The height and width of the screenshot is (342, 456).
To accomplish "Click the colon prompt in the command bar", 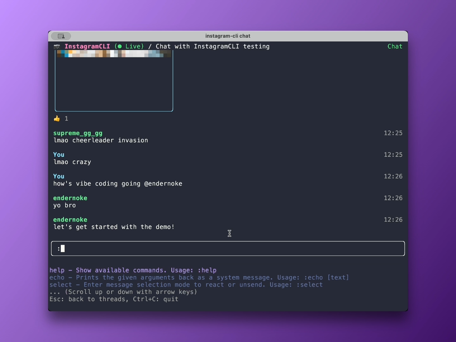I will [x=59, y=249].
